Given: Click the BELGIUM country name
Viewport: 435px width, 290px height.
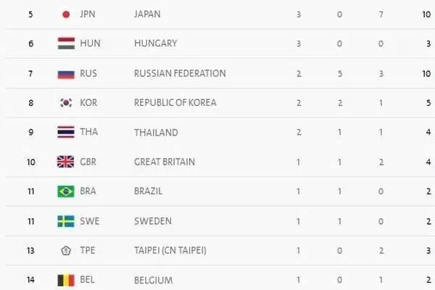Looking at the screenshot, I should point(154,281).
